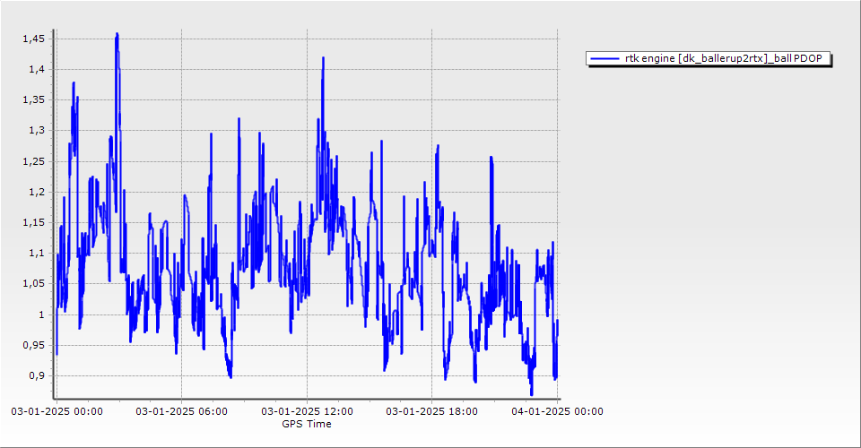Select the 03-01-2025 18:00 time axis label
The image size is (861, 448).
[431, 412]
